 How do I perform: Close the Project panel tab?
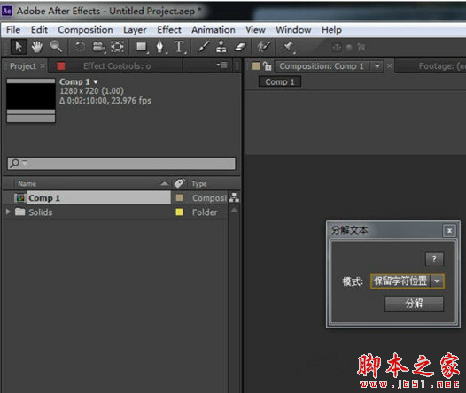tap(43, 65)
